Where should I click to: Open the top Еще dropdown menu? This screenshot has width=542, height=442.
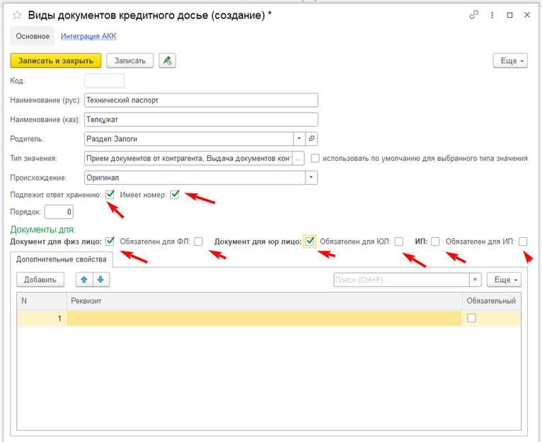(x=510, y=61)
